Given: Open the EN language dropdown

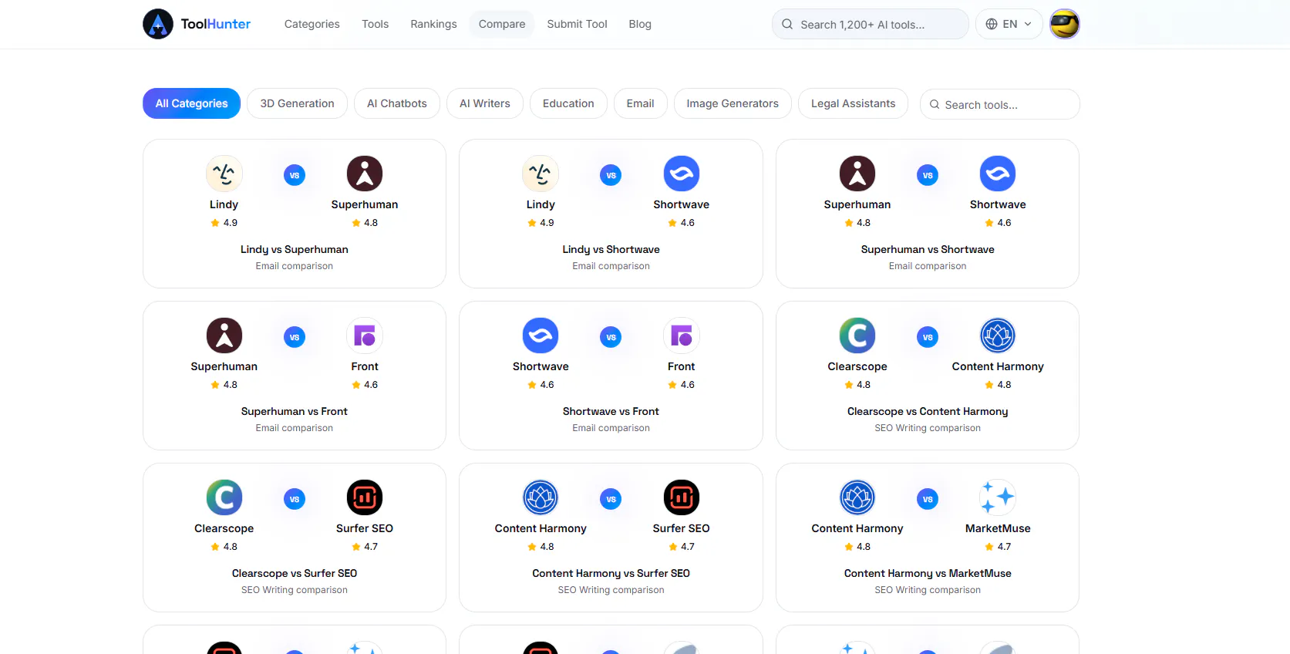Looking at the screenshot, I should click(1009, 24).
